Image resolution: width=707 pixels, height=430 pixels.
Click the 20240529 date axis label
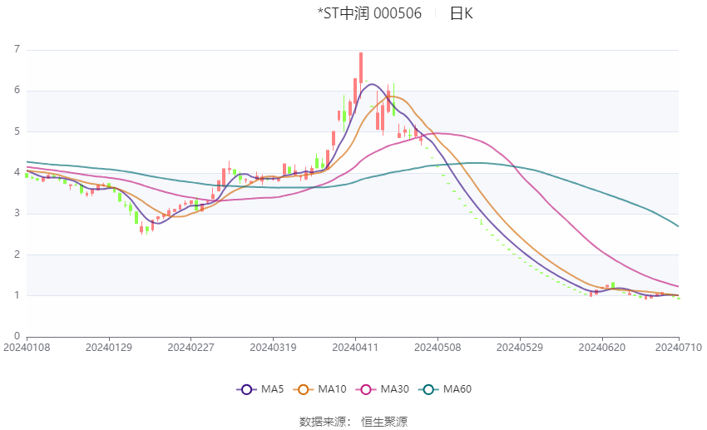(x=520, y=348)
